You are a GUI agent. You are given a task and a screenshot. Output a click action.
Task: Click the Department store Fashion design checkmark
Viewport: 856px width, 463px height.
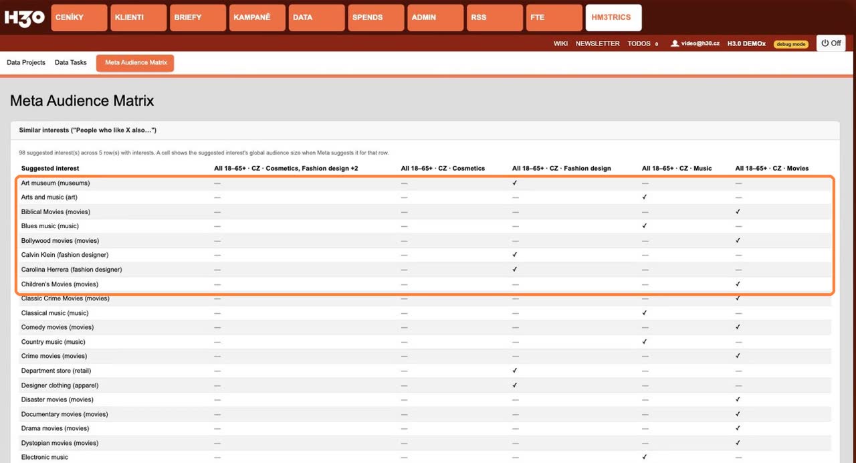pyautogui.click(x=515, y=371)
